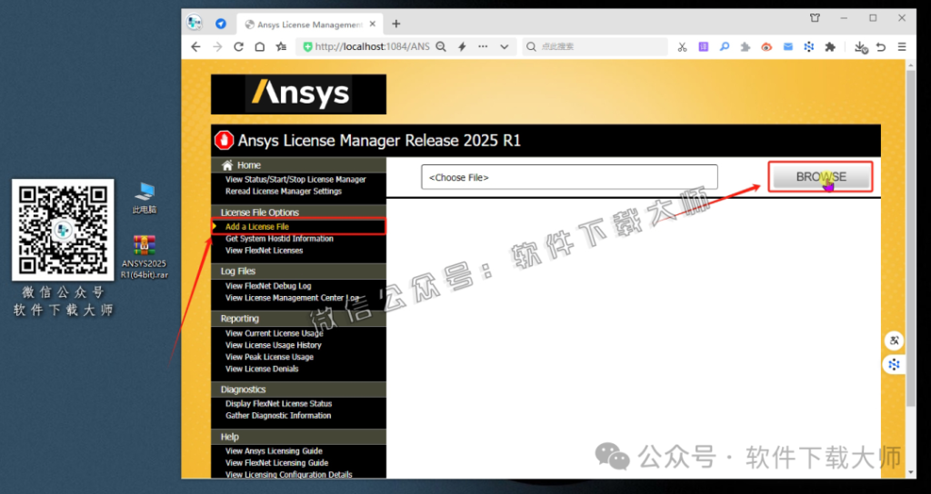Click the browser Back arrow

click(196, 47)
